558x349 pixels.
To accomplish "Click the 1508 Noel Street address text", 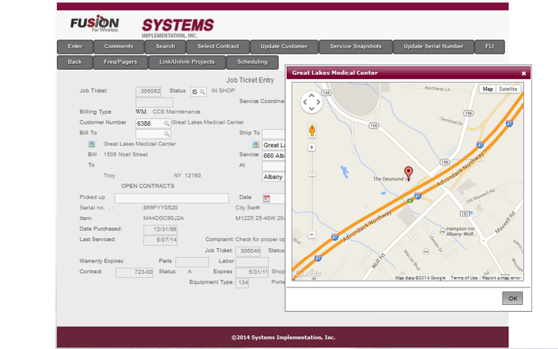I will [x=125, y=155].
